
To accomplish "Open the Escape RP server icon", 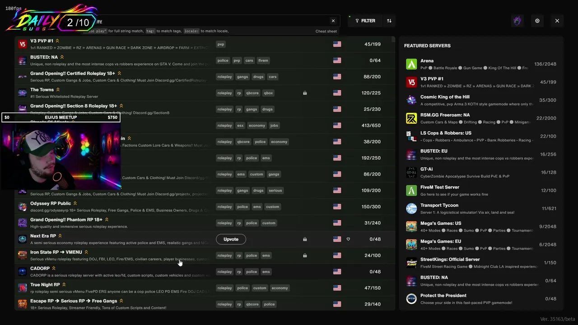I will [x=22, y=304].
